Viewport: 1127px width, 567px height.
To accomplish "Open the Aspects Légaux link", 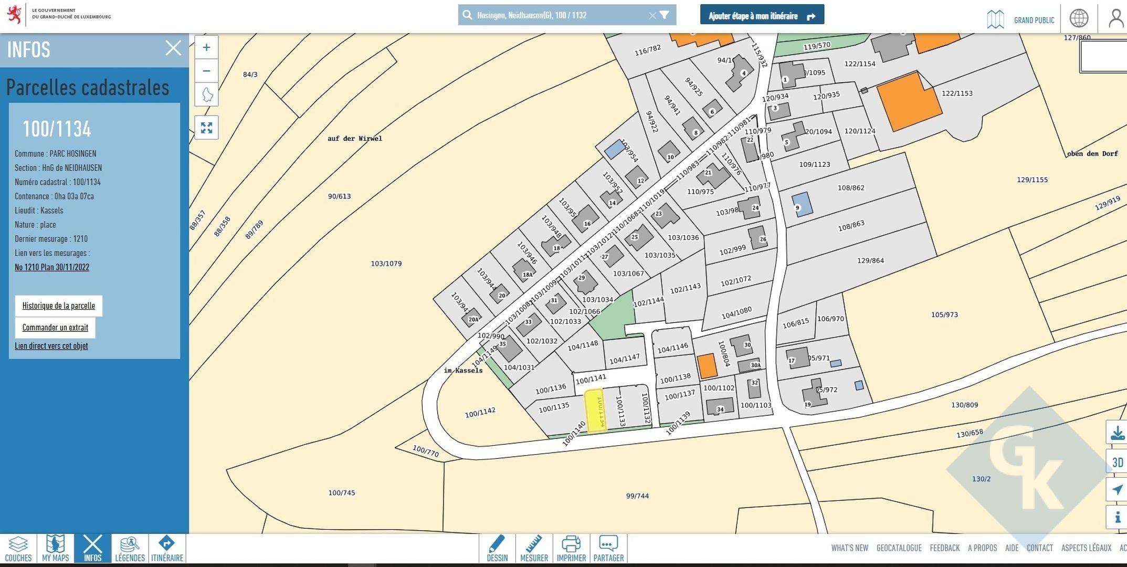I will tap(1086, 548).
